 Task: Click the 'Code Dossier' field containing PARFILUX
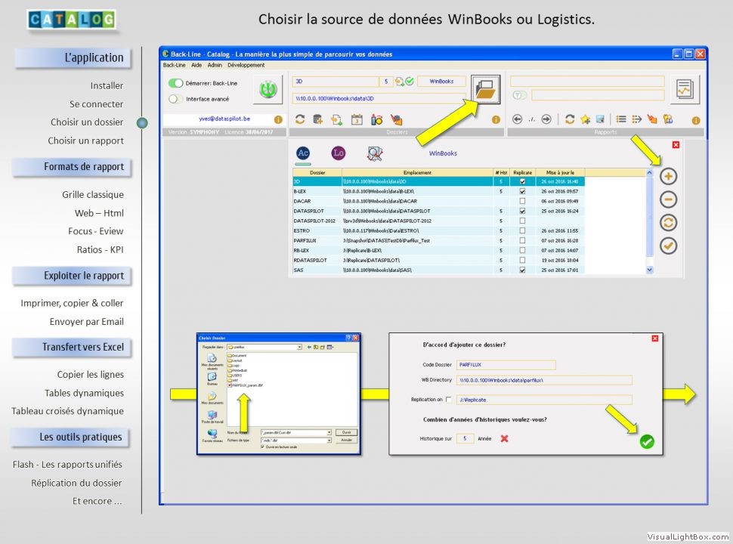coord(506,364)
